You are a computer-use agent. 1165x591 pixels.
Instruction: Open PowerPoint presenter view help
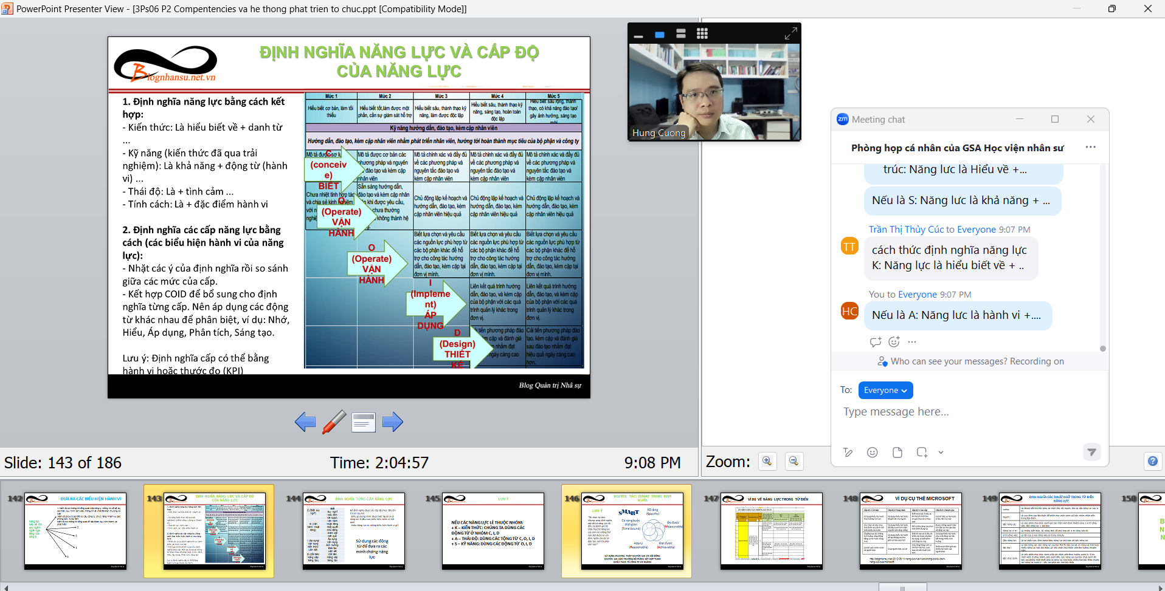pos(1152,461)
